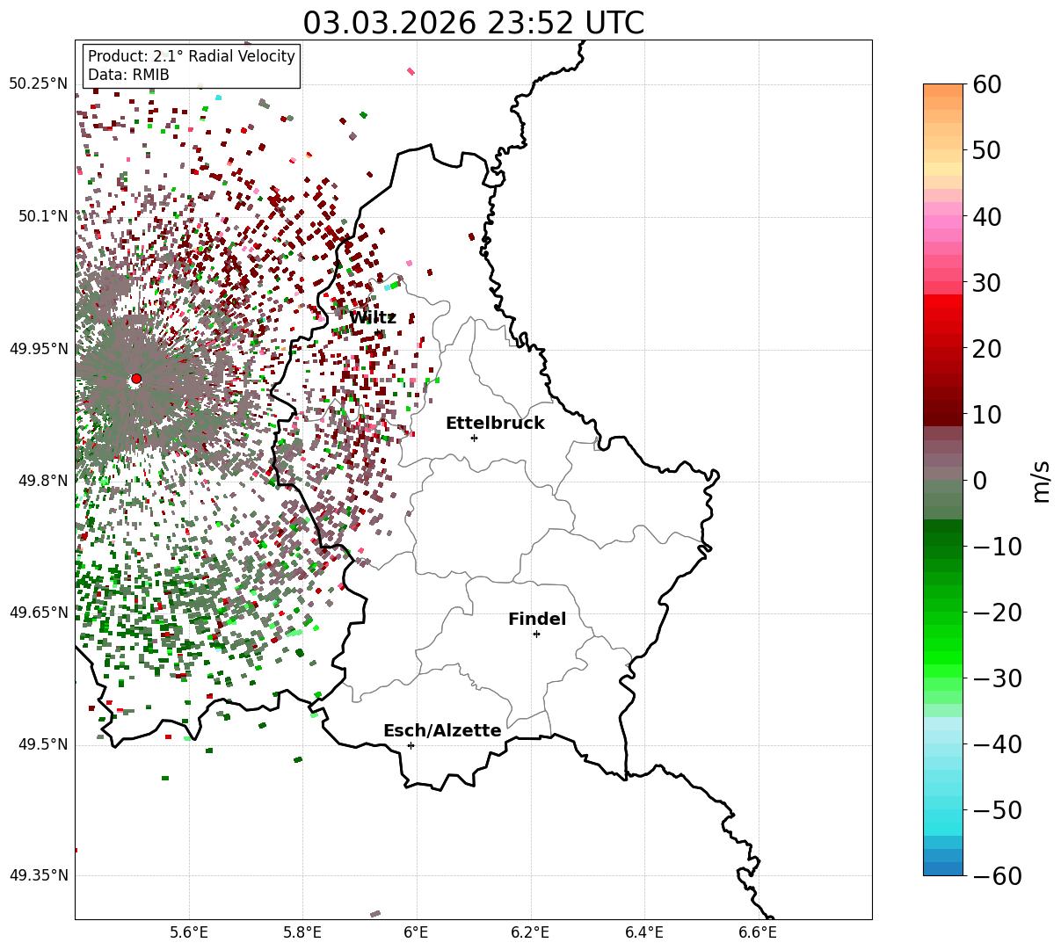Click the Wiltz city label

coord(373,318)
